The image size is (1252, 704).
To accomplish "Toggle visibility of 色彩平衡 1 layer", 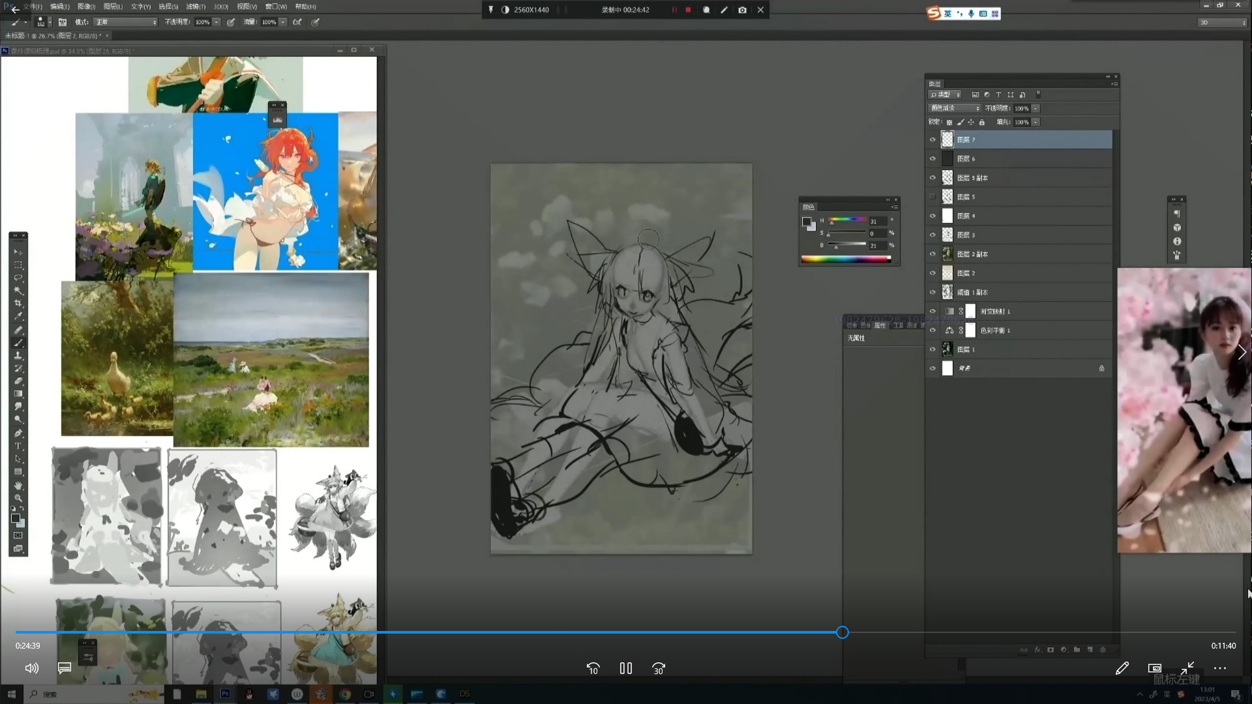I will 932,330.
